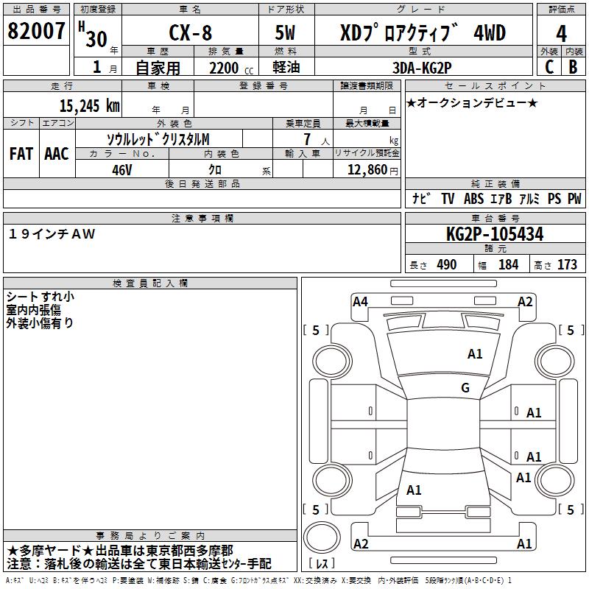The height and width of the screenshot is (589, 589).
Task: Click the PW equipment item
Action: click(574, 198)
